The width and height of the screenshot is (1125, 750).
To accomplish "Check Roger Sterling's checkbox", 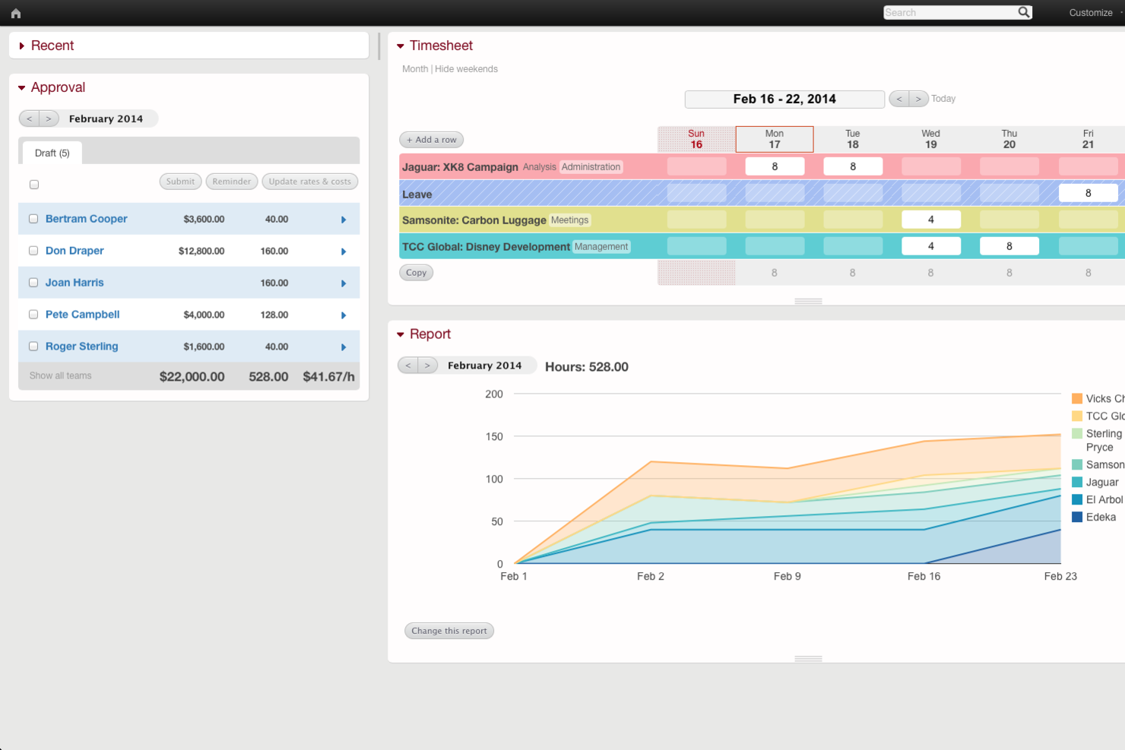I will click(x=33, y=346).
